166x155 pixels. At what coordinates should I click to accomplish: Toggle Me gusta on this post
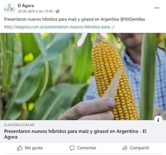(x=30, y=148)
